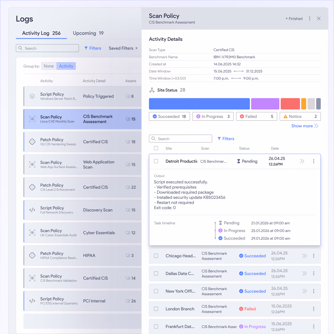
Task: Set Group by to None
Action: tap(49, 66)
